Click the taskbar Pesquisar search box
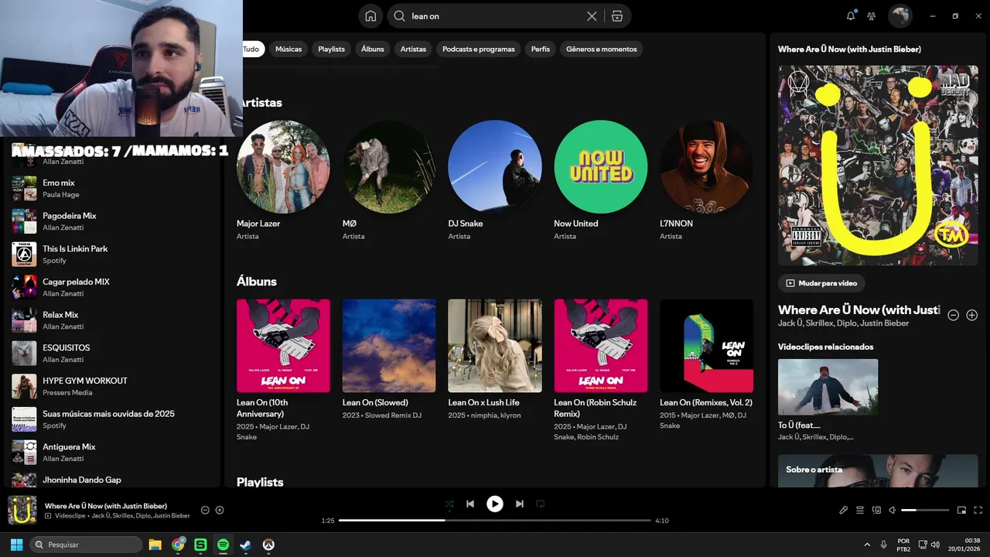 click(x=85, y=545)
